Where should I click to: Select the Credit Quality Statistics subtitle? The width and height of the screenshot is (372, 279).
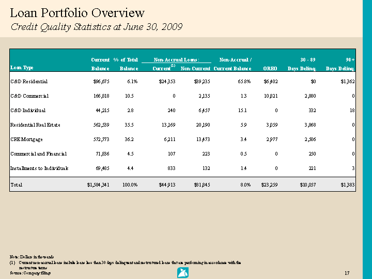coord(97,27)
